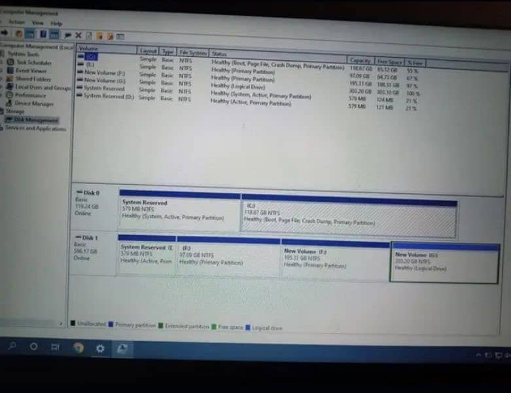The image size is (511, 393).
Task: Click the Task Scheduler clock icon
Action: pyautogui.click(x=10, y=62)
